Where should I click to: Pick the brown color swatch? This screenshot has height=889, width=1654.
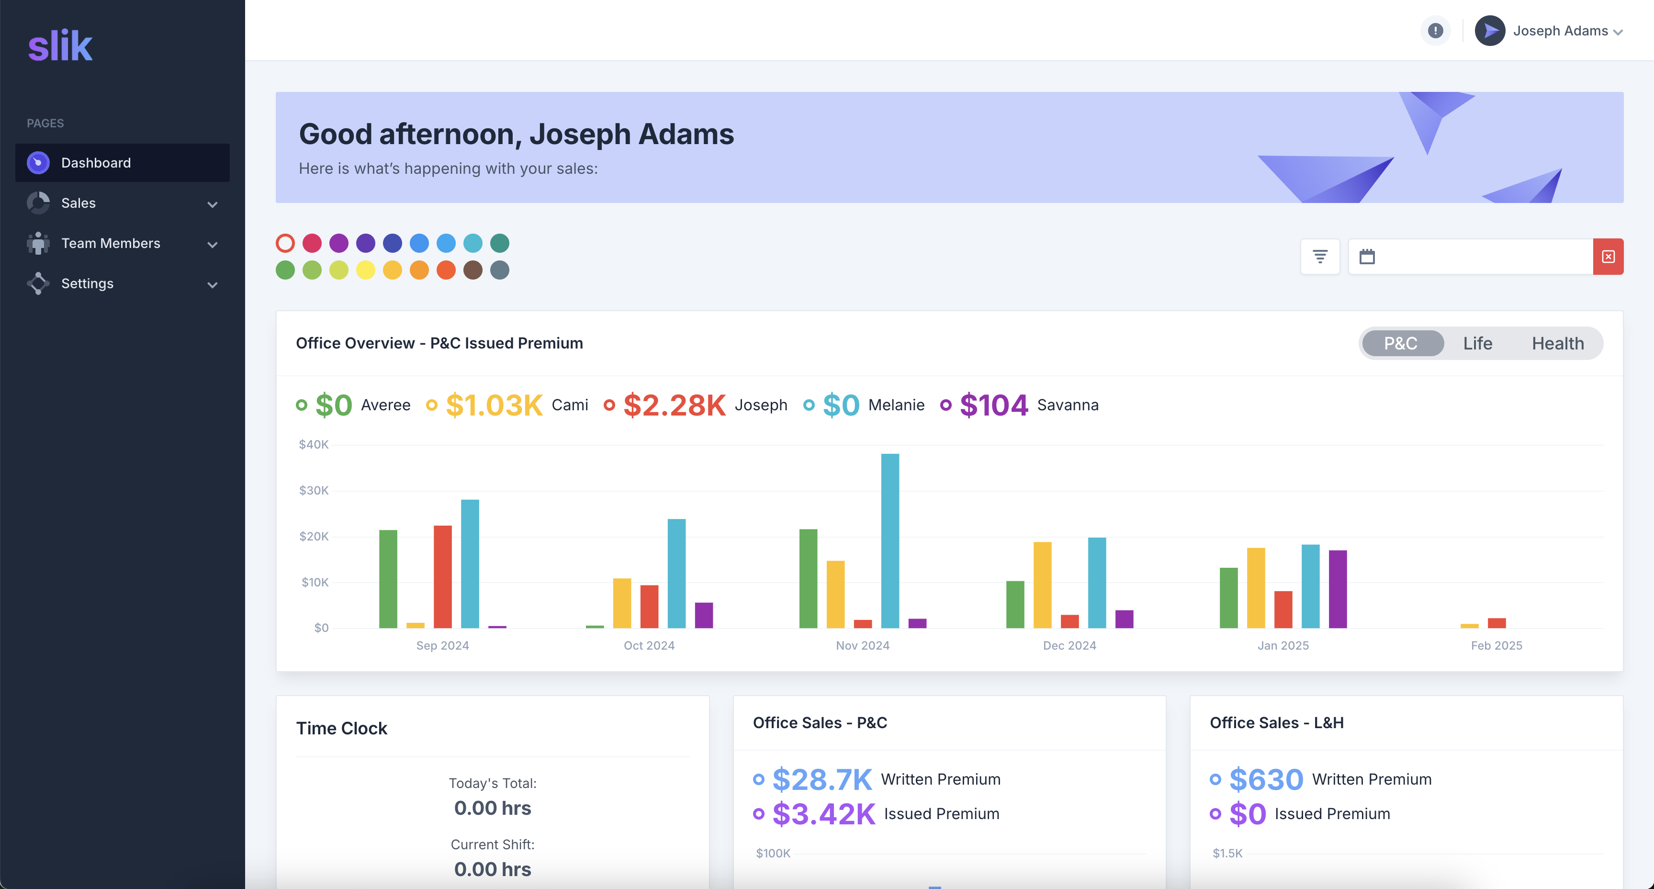(473, 270)
